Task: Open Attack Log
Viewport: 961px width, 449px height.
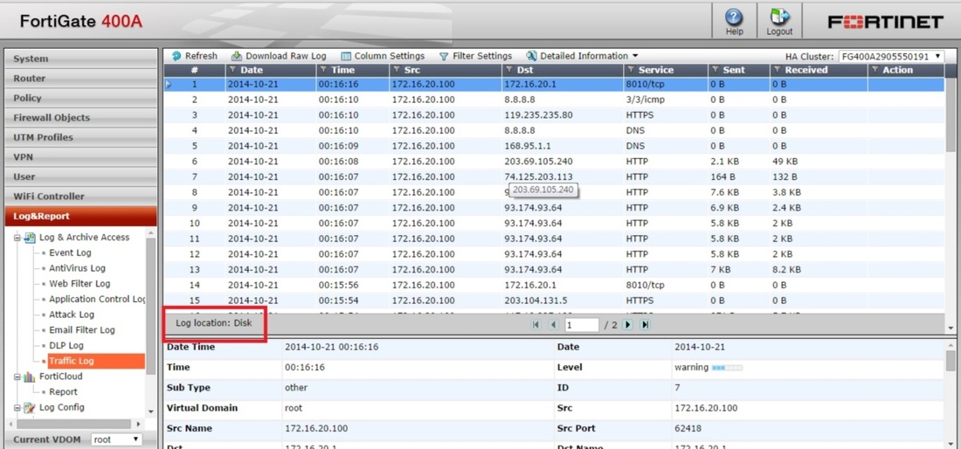Action: tap(72, 314)
